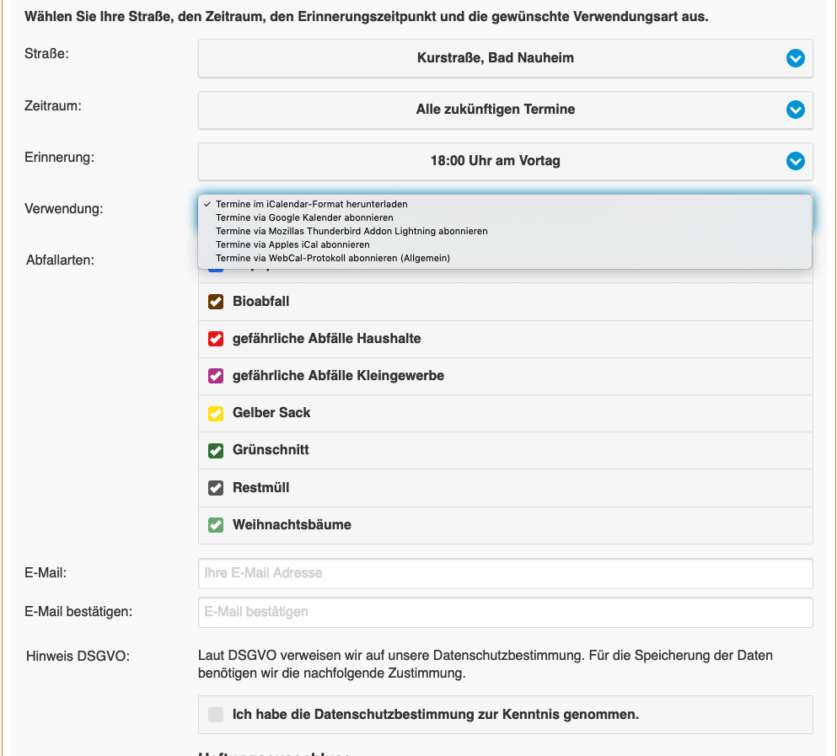The image size is (837, 756).
Task: Expand the Zeitraum dropdown Alle zukünftigen Termine
Action: pos(496,110)
